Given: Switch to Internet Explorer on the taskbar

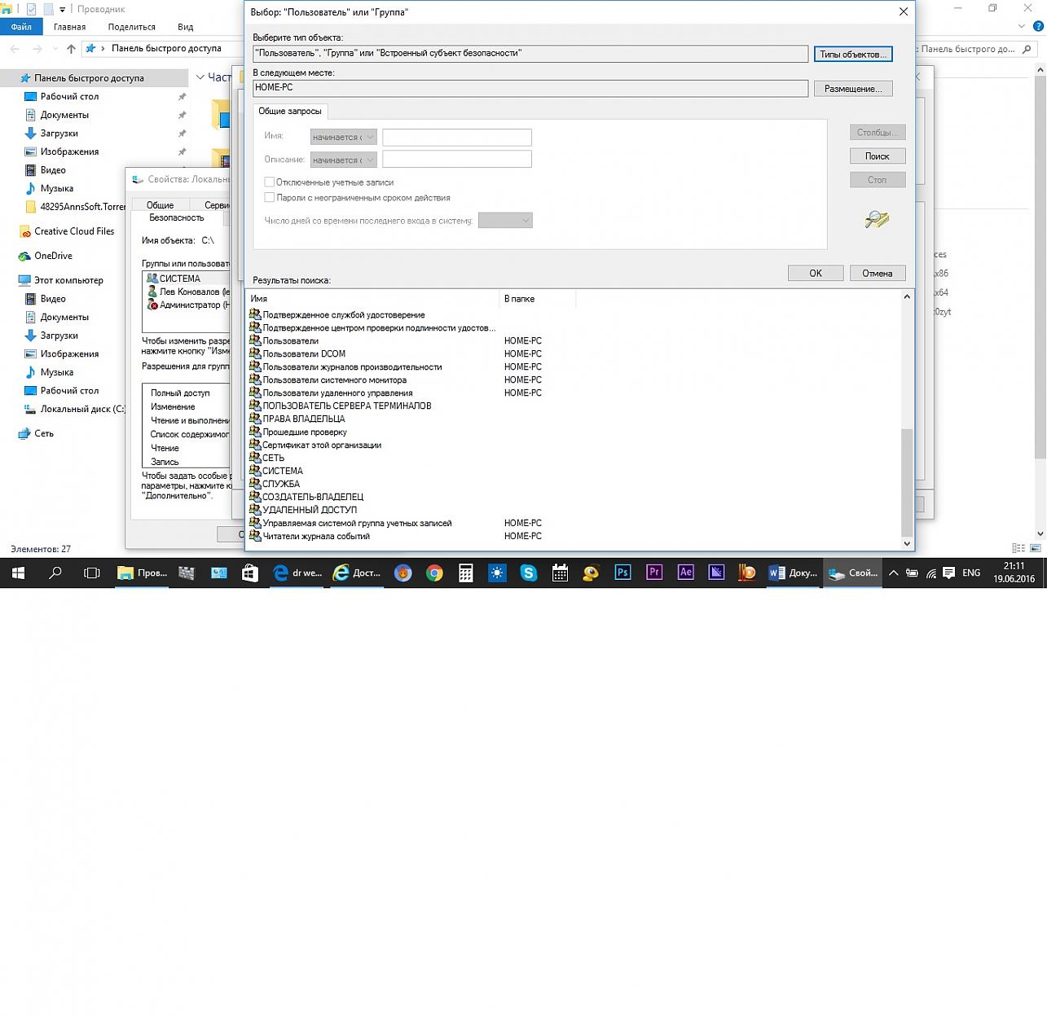Looking at the screenshot, I should (357, 573).
